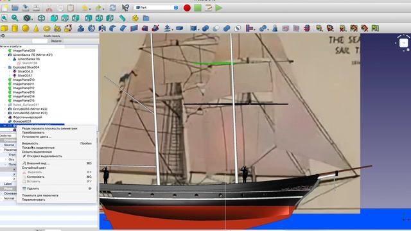Create a Torus primitive

click(x=47, y=28)
